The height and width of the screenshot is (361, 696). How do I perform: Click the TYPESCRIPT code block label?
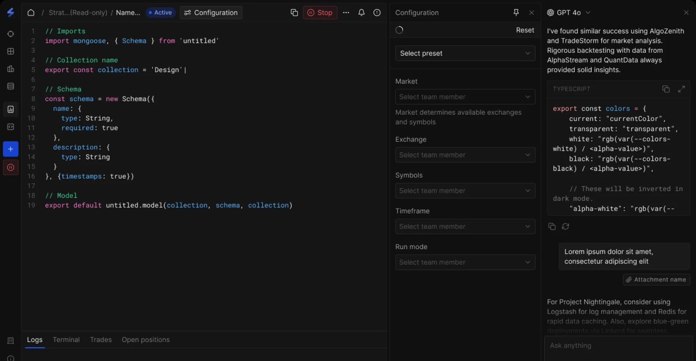click(x=571, y=89)
